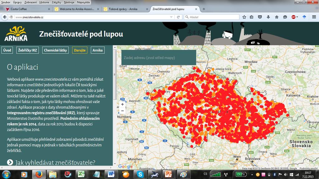
Task: Bookmark this page with the star icon
Action: tap(244, 17)
